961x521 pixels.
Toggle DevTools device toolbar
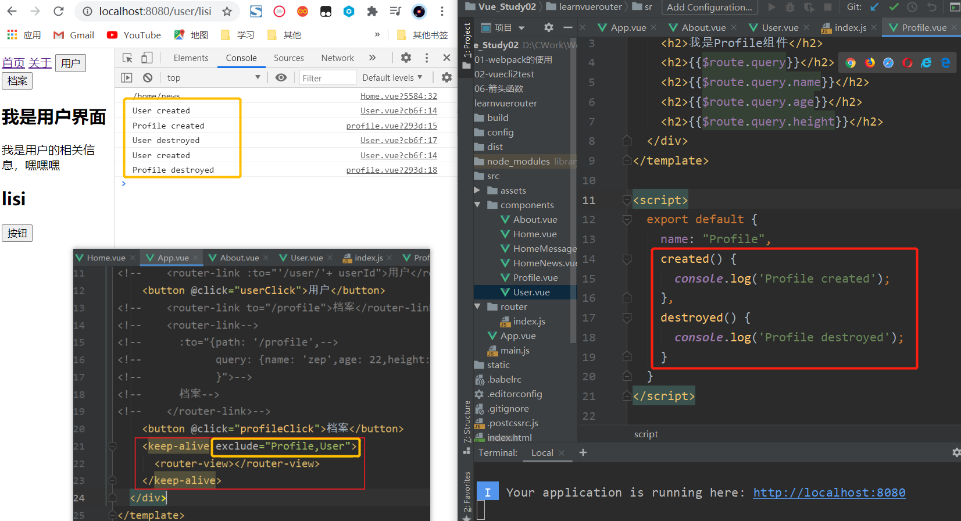pyautogui.click(x=147, y=58)
